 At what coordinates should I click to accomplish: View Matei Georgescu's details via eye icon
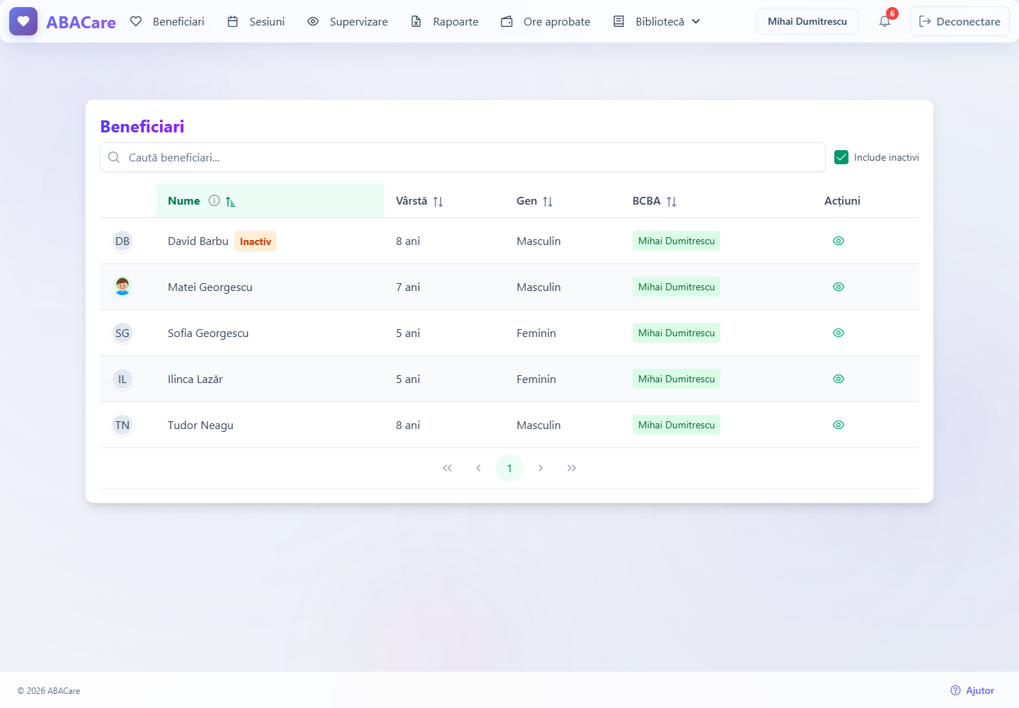[x=839, y=287]
